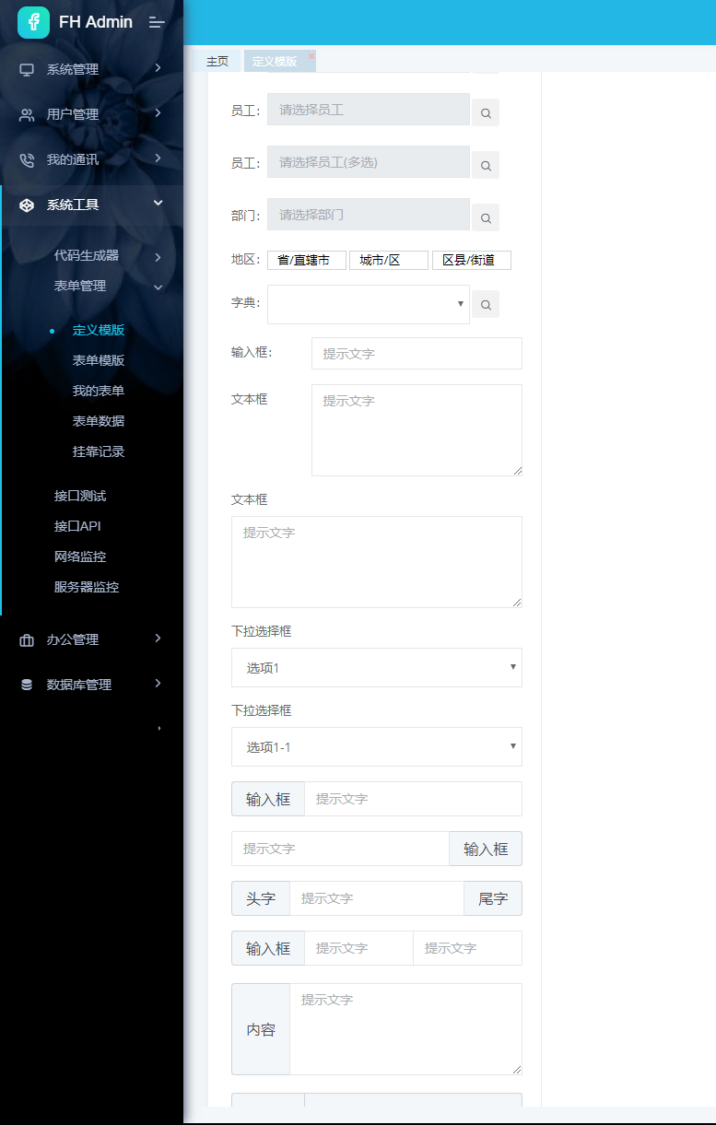This screenshot has width=716, height=1125.
Task: Open the 字典 dropdown list
Action: click(x=369, y=305)
